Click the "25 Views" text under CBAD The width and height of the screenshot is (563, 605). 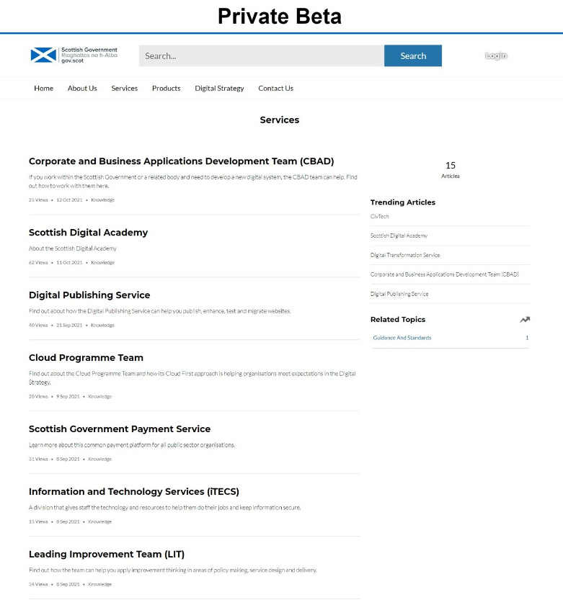38,200
